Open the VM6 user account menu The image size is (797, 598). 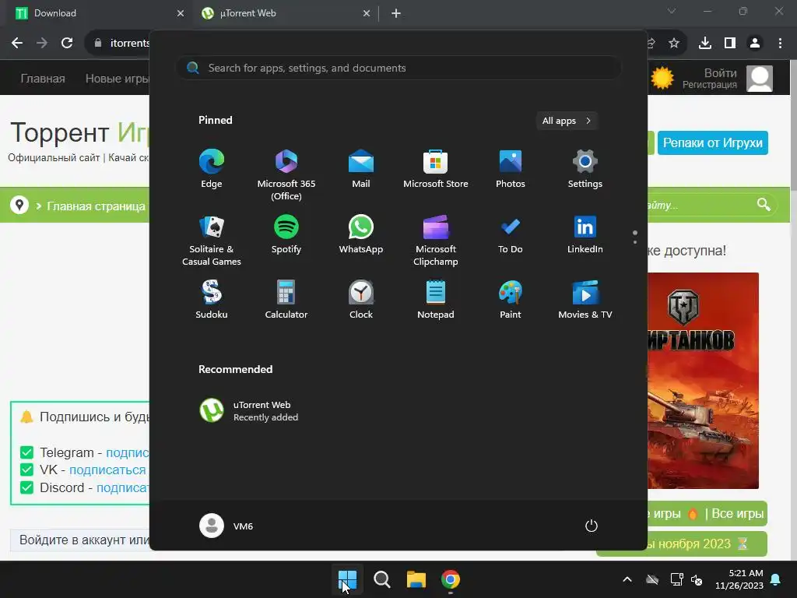tap(226, 526)
